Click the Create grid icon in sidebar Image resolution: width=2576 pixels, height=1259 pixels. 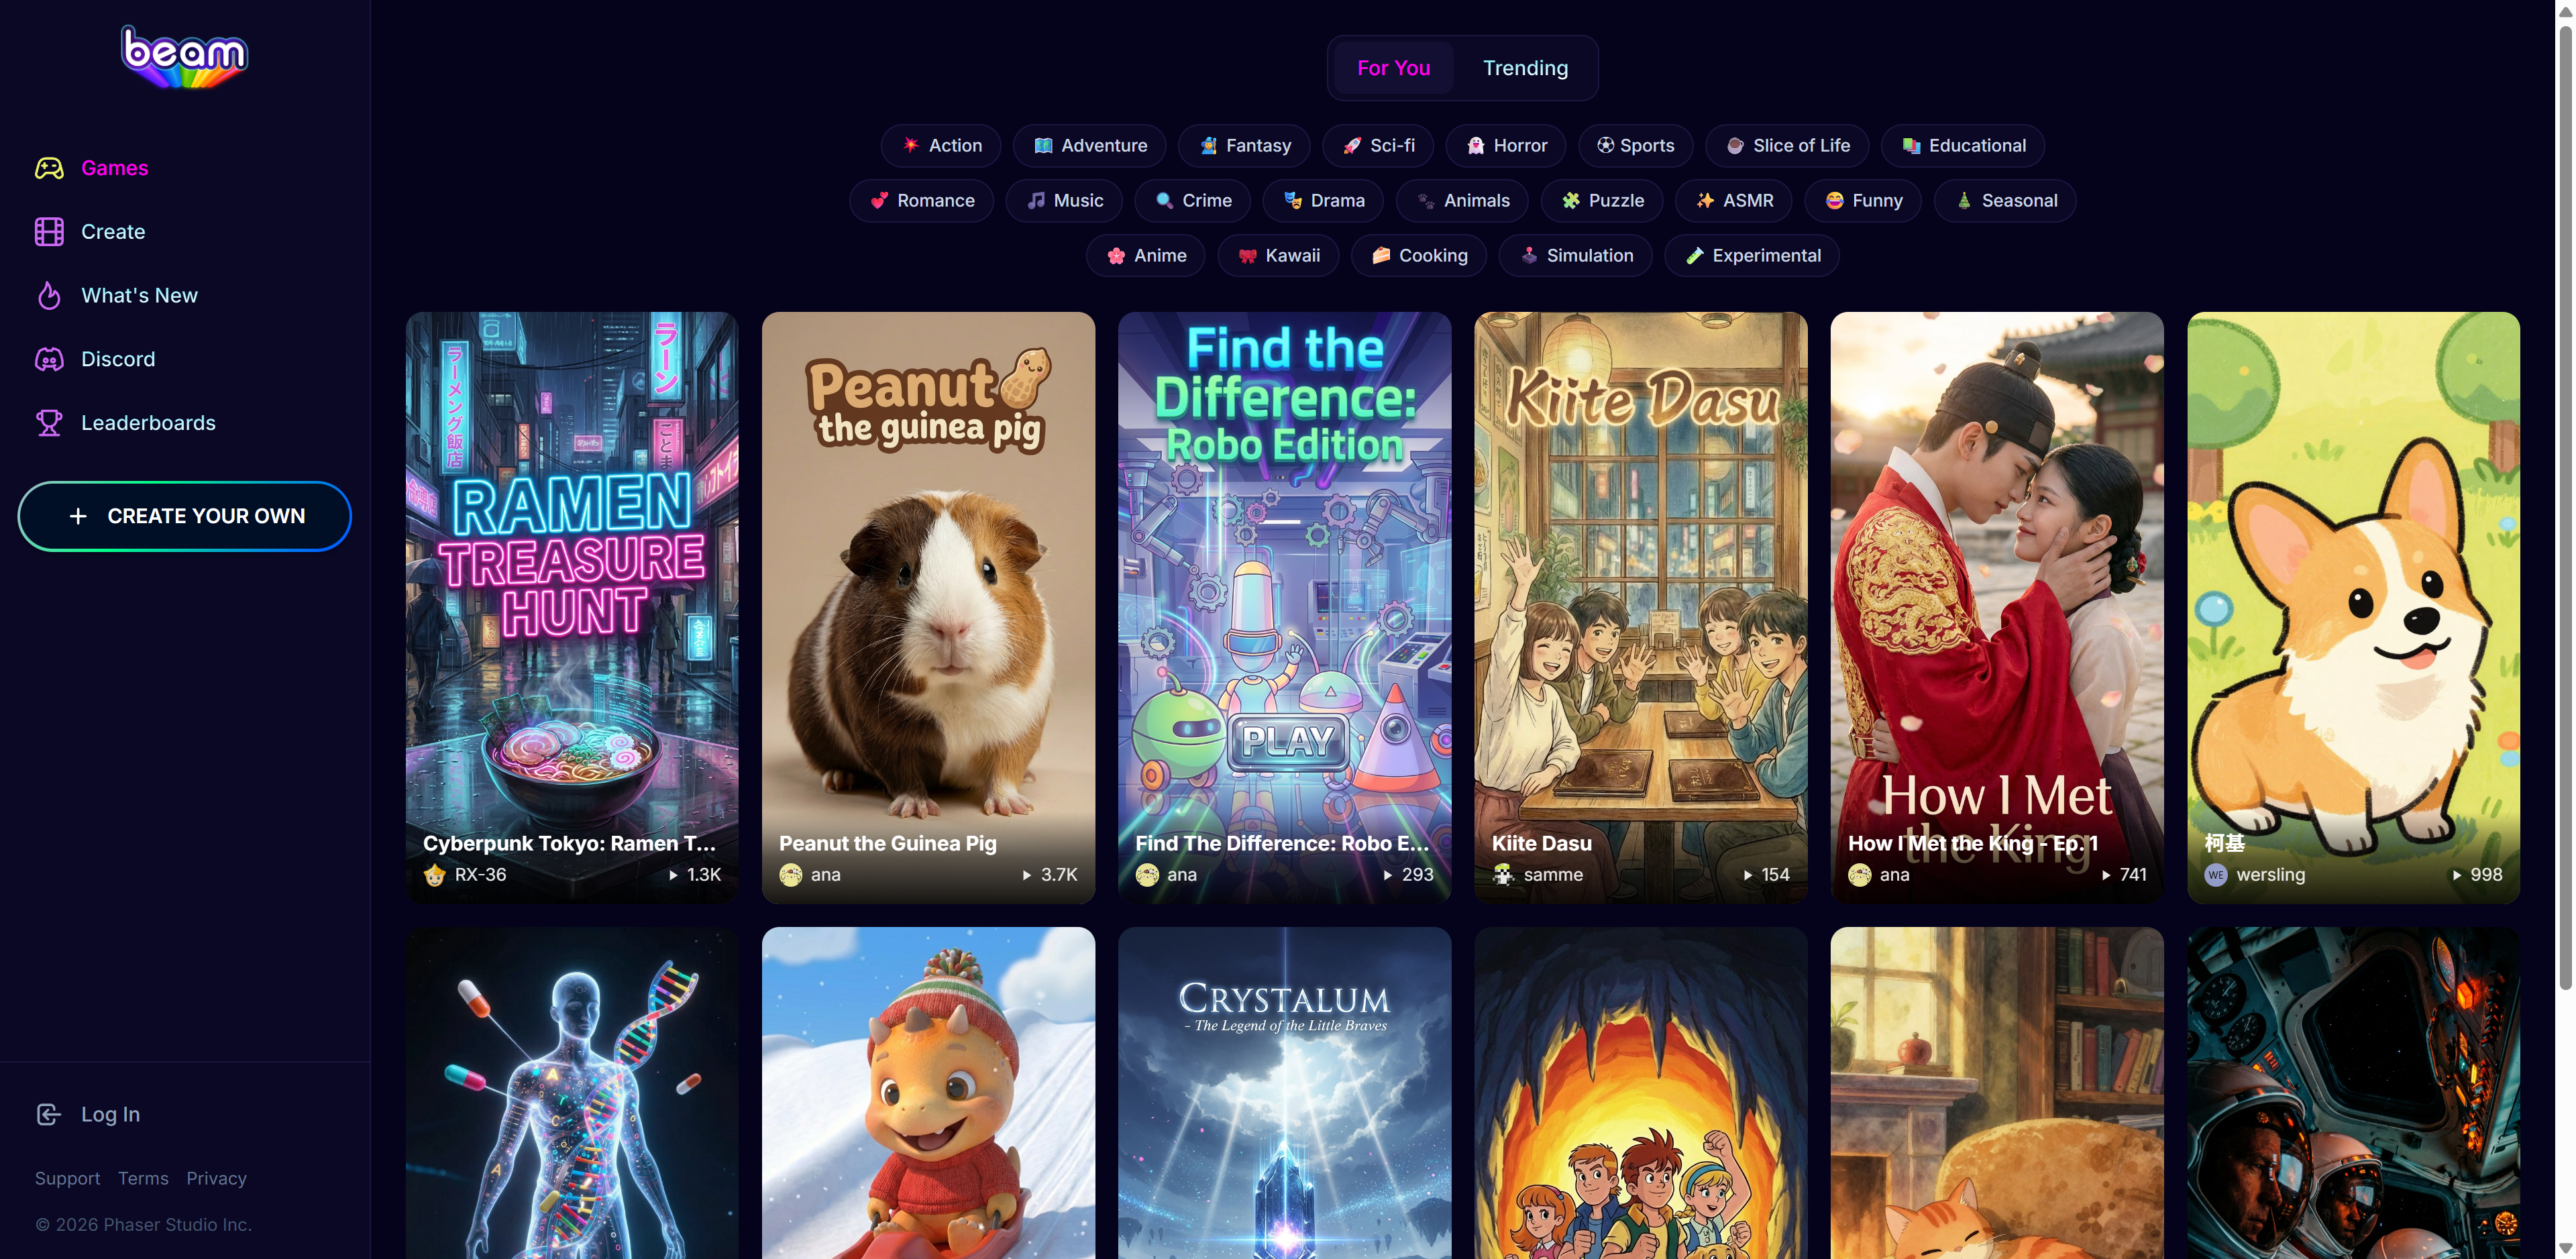49,232
